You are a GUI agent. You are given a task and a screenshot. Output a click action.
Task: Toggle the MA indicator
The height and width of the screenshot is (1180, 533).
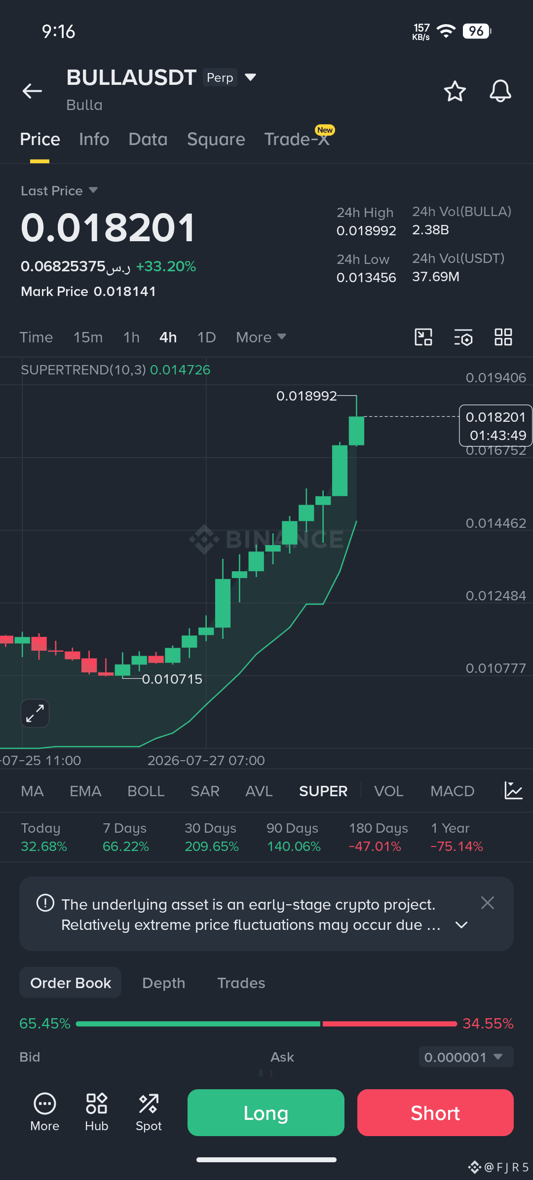[x=33, y=791]
